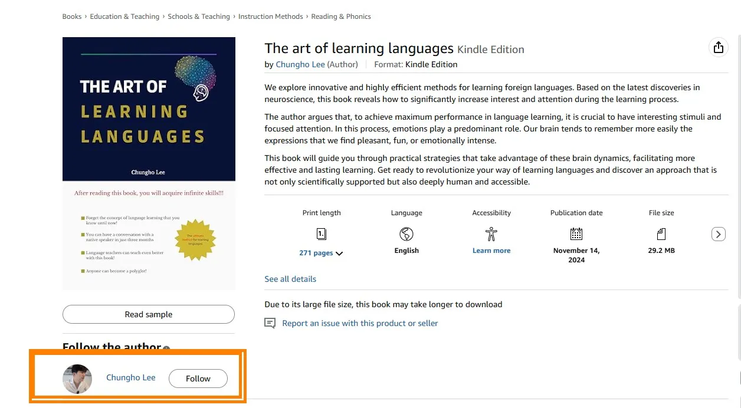Click the print length page icon

pyautogui.click(x=322, y=234)
